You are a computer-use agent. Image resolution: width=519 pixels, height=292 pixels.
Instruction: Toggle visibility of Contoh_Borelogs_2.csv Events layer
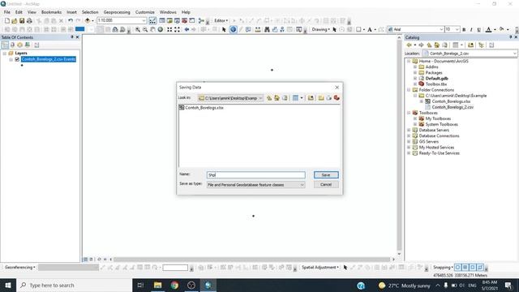(x=17, y=59)
